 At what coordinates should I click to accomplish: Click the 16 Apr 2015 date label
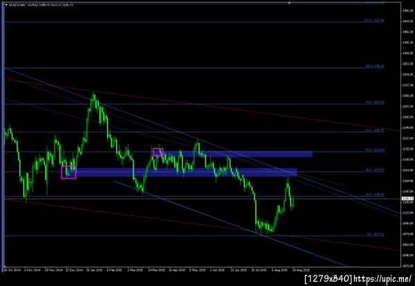[177, 270]
